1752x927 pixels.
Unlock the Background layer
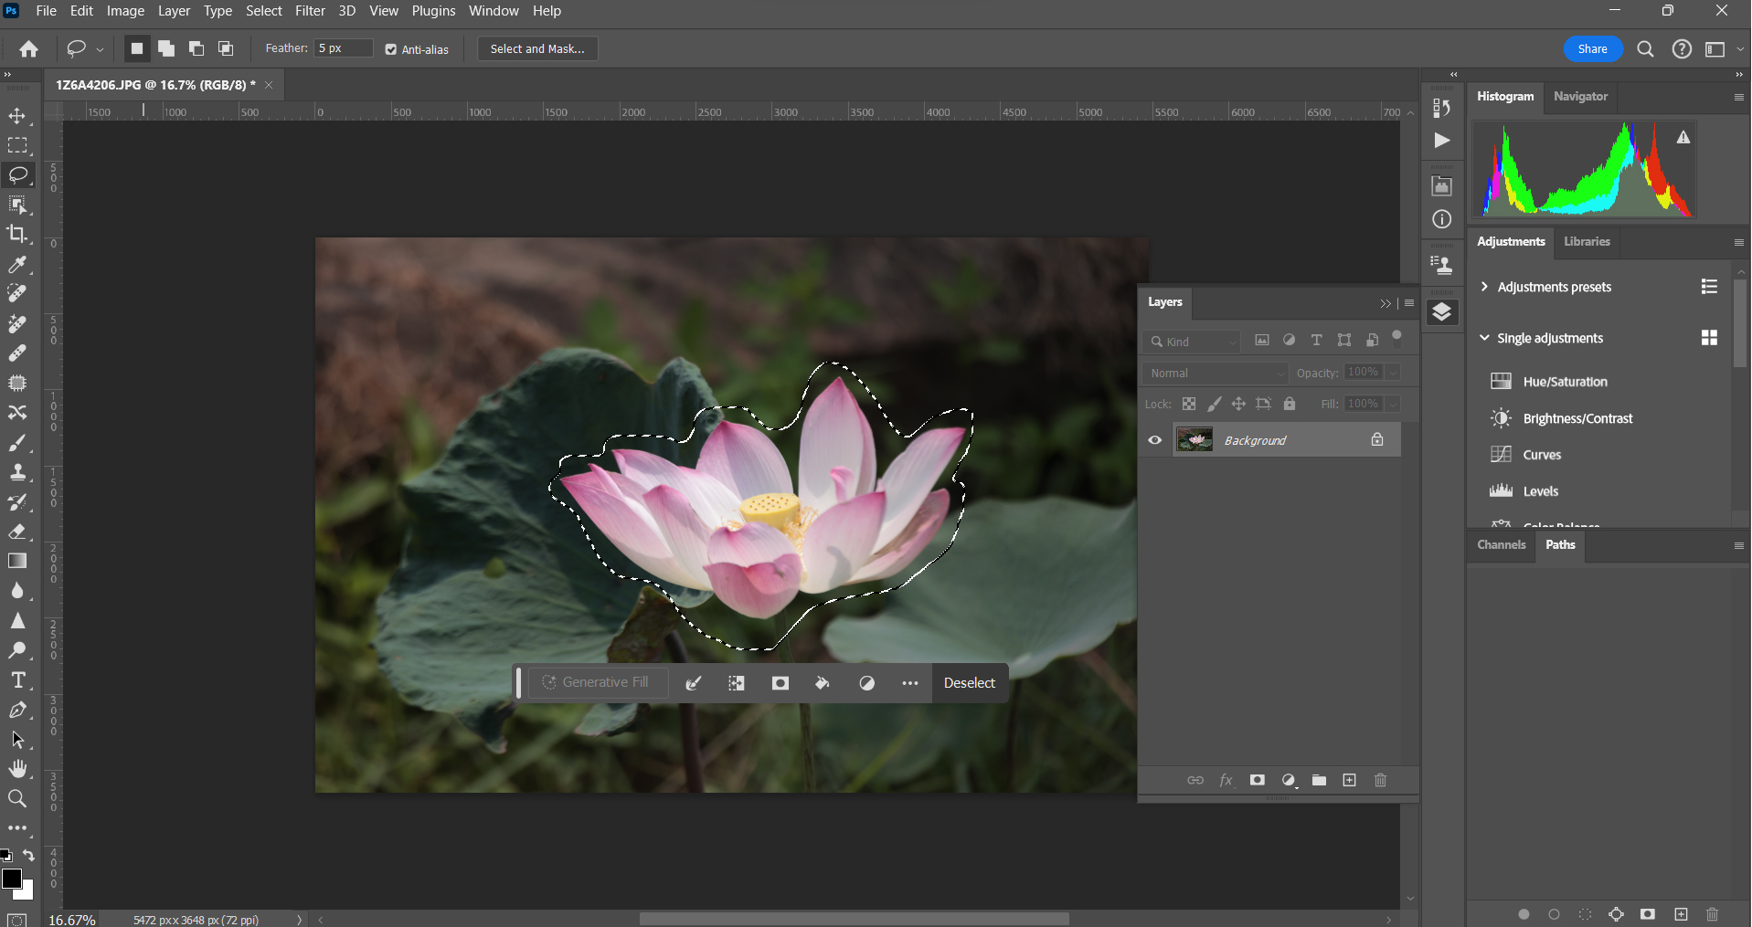(1376, 439)
